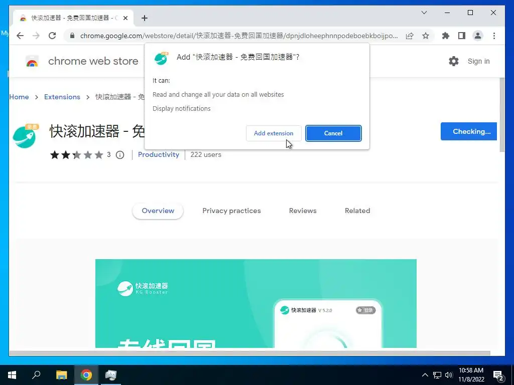
Task: Expand the tab search chevron
Action: 424,13
